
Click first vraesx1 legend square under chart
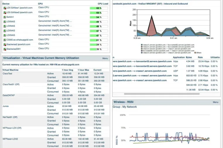[x=142, y=45]
